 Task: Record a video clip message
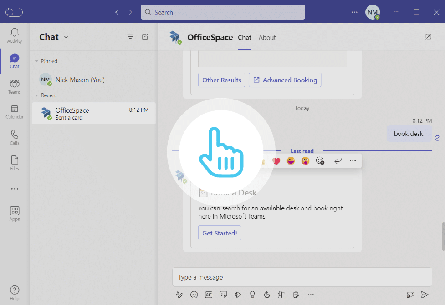[410, 295]
